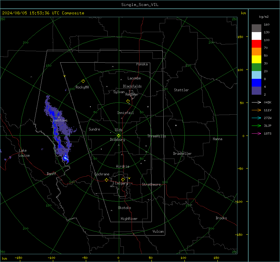Click the Strathmore label
The image size is (280, 262).
(151, 184)
